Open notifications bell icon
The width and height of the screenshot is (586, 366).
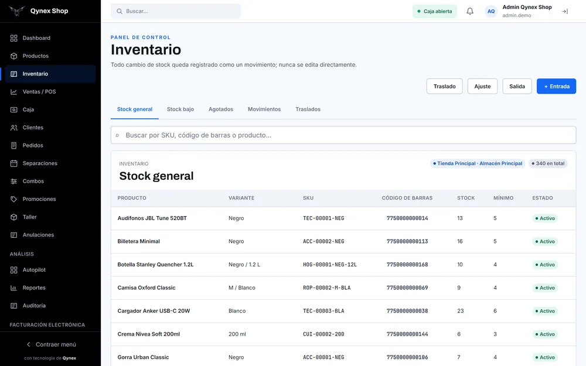[470, 11]
